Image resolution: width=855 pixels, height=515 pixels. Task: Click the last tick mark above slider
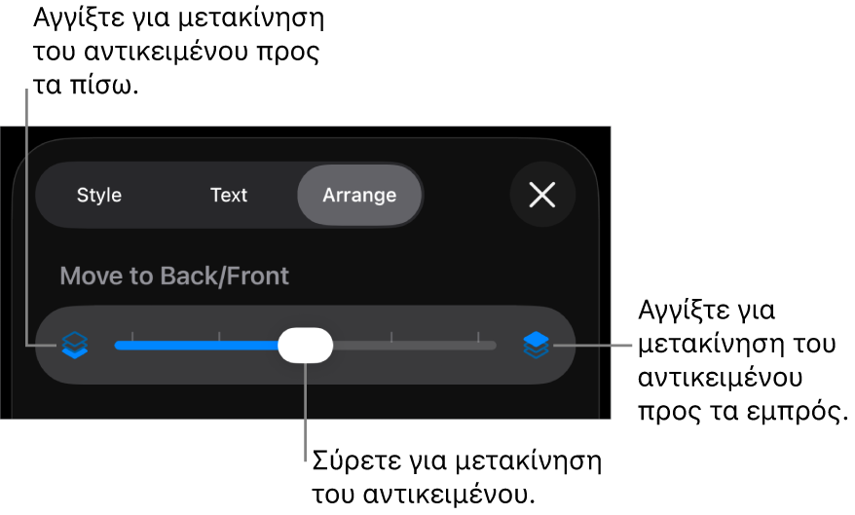478,337
